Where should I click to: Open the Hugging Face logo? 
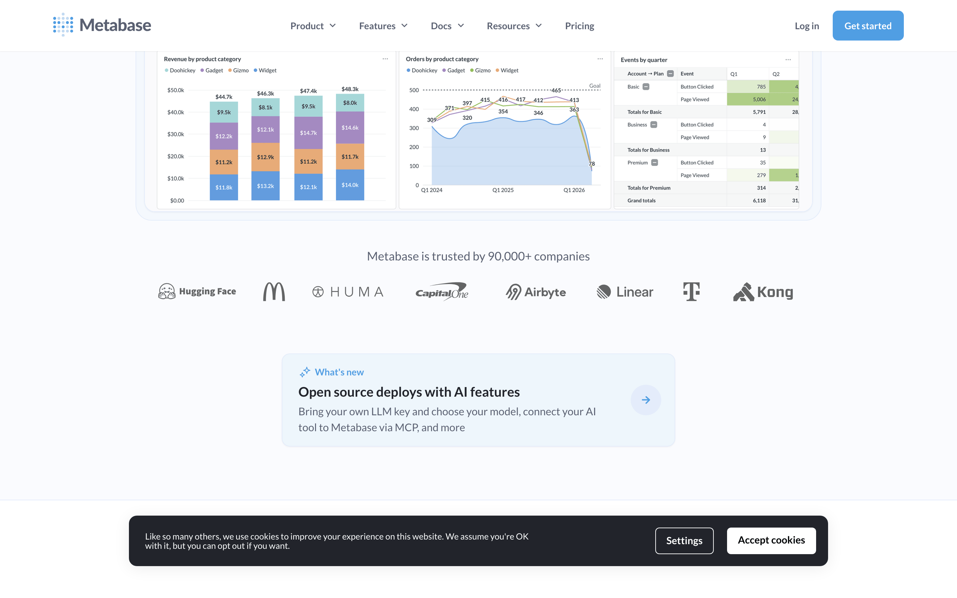pos(197,291)
